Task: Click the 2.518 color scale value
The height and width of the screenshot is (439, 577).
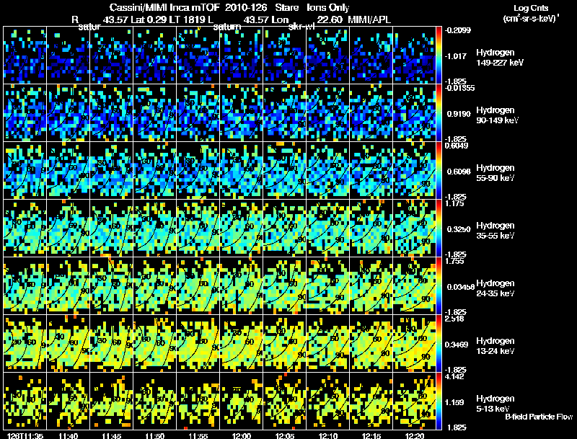Action: pos(454,319)
